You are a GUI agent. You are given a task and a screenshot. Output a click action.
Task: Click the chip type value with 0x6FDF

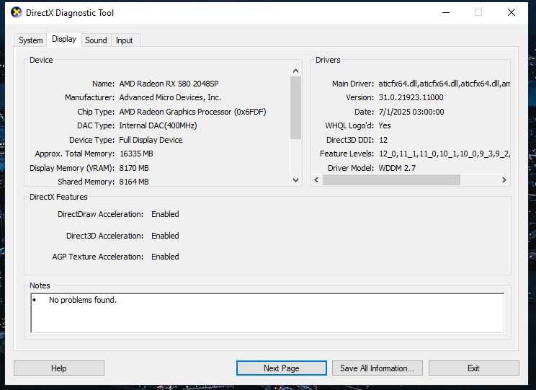click(192, 112)
